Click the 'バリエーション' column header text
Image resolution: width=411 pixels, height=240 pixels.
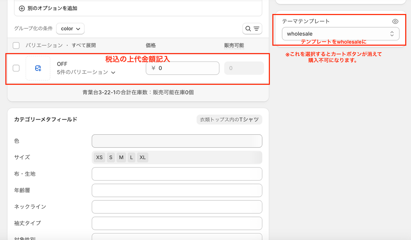44,45
